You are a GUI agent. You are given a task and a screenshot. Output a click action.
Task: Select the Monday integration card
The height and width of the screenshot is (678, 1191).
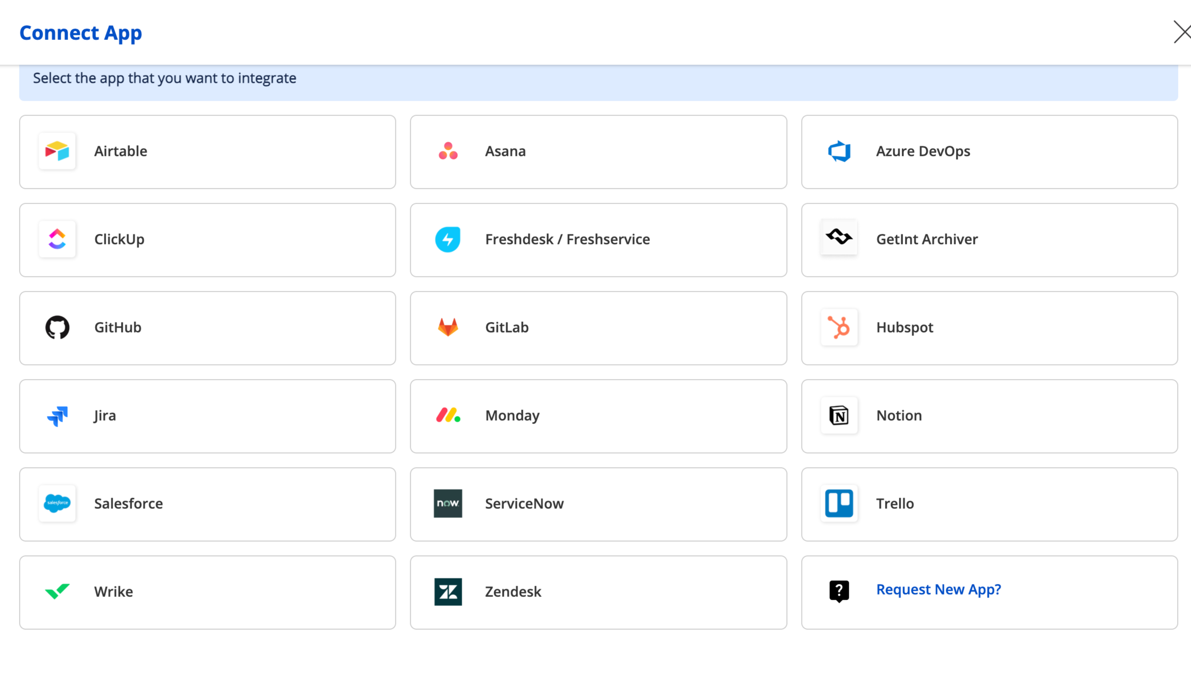[598, 416]
